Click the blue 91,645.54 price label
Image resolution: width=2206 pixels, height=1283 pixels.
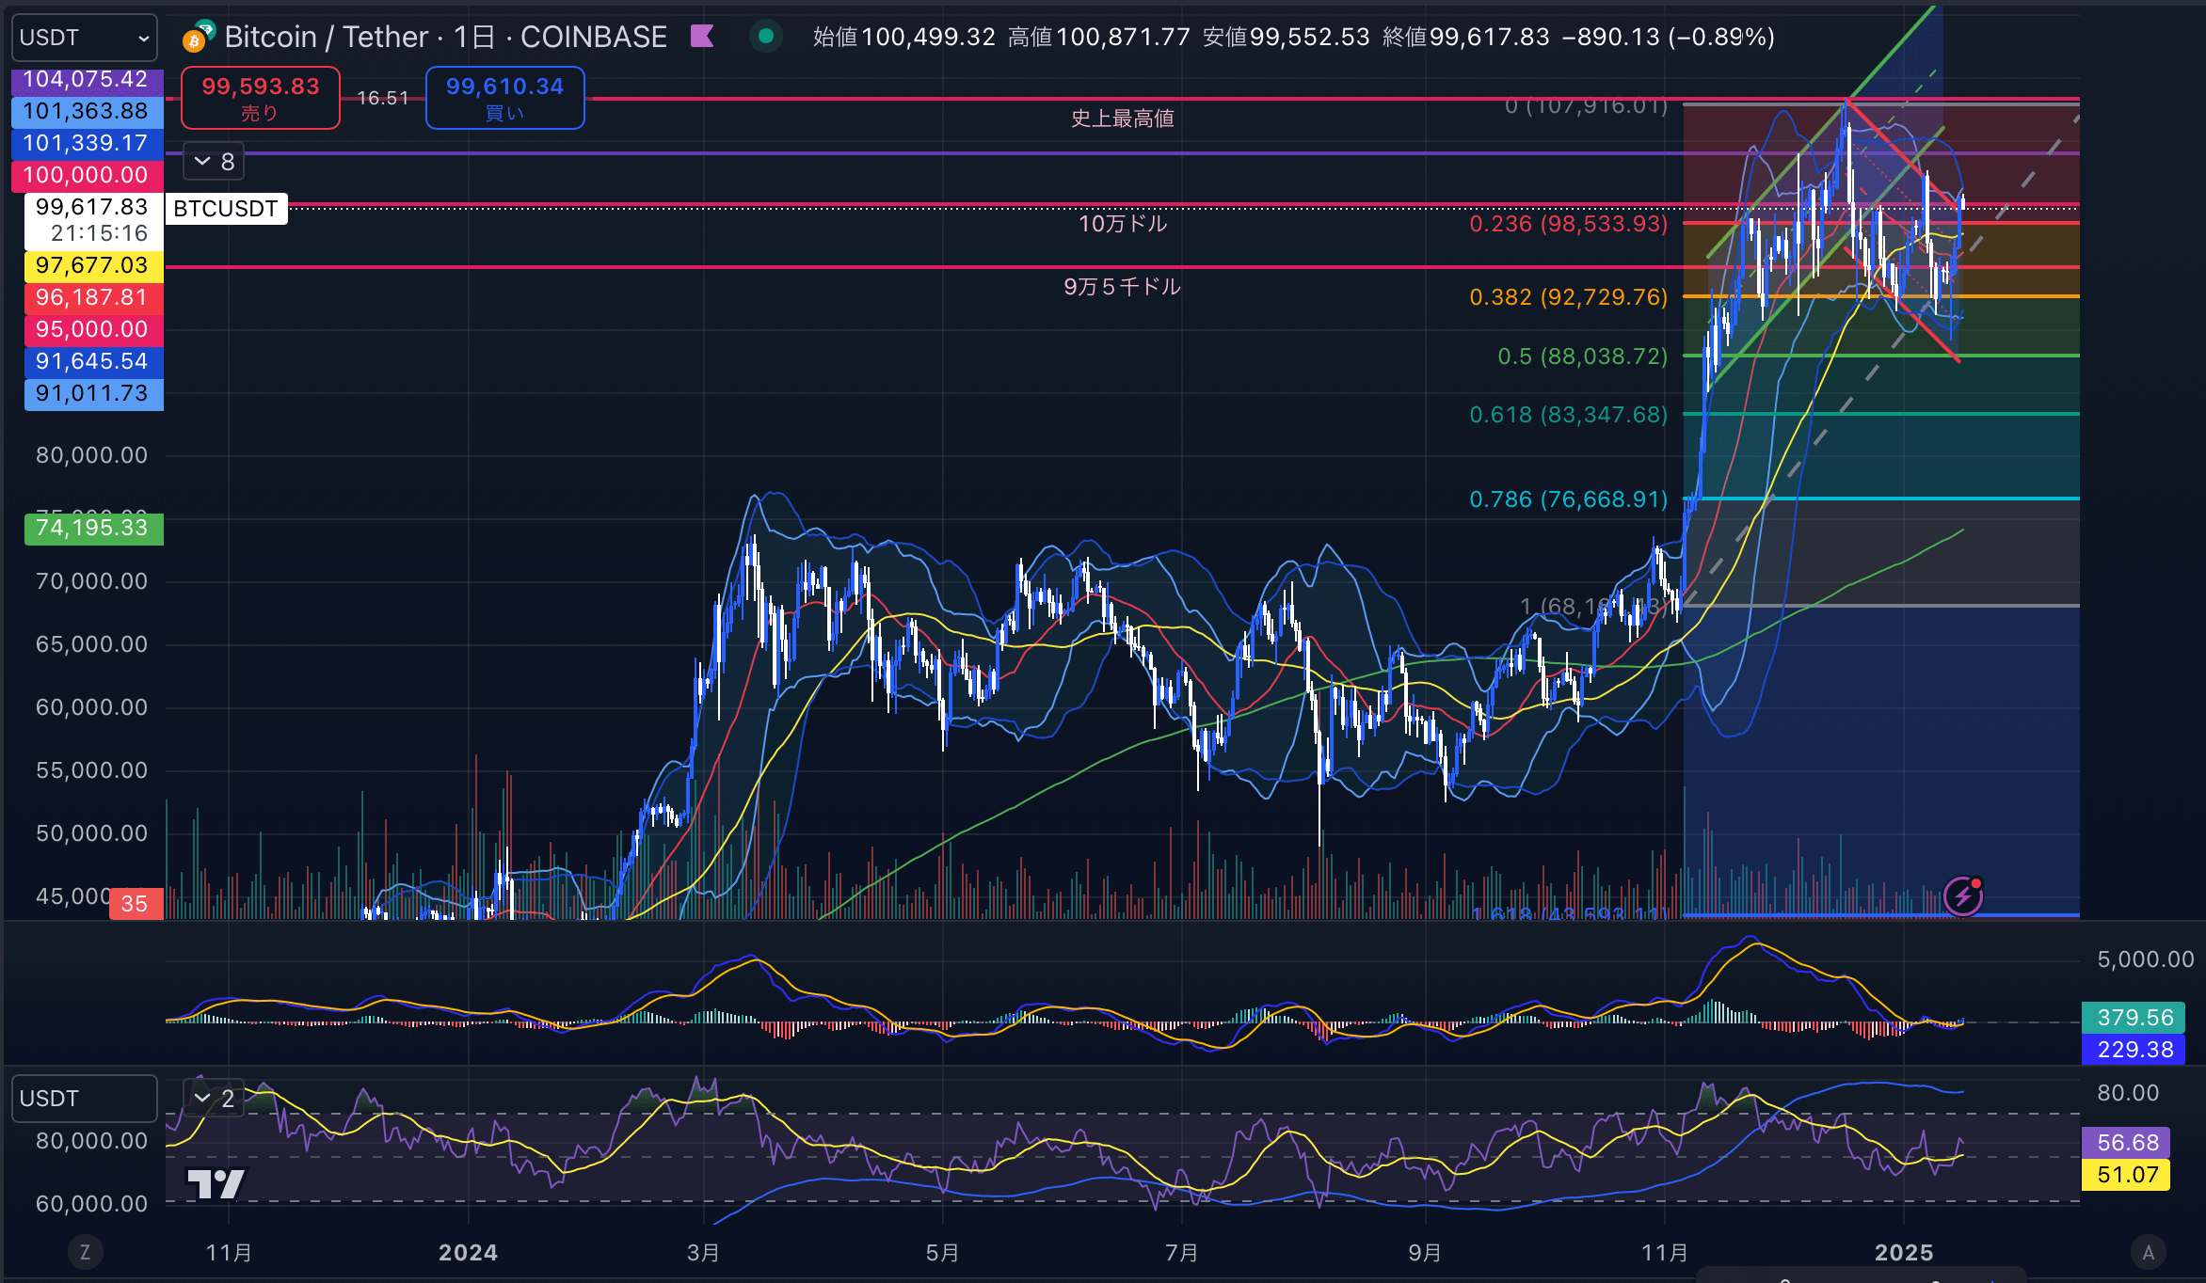point(93,361)
